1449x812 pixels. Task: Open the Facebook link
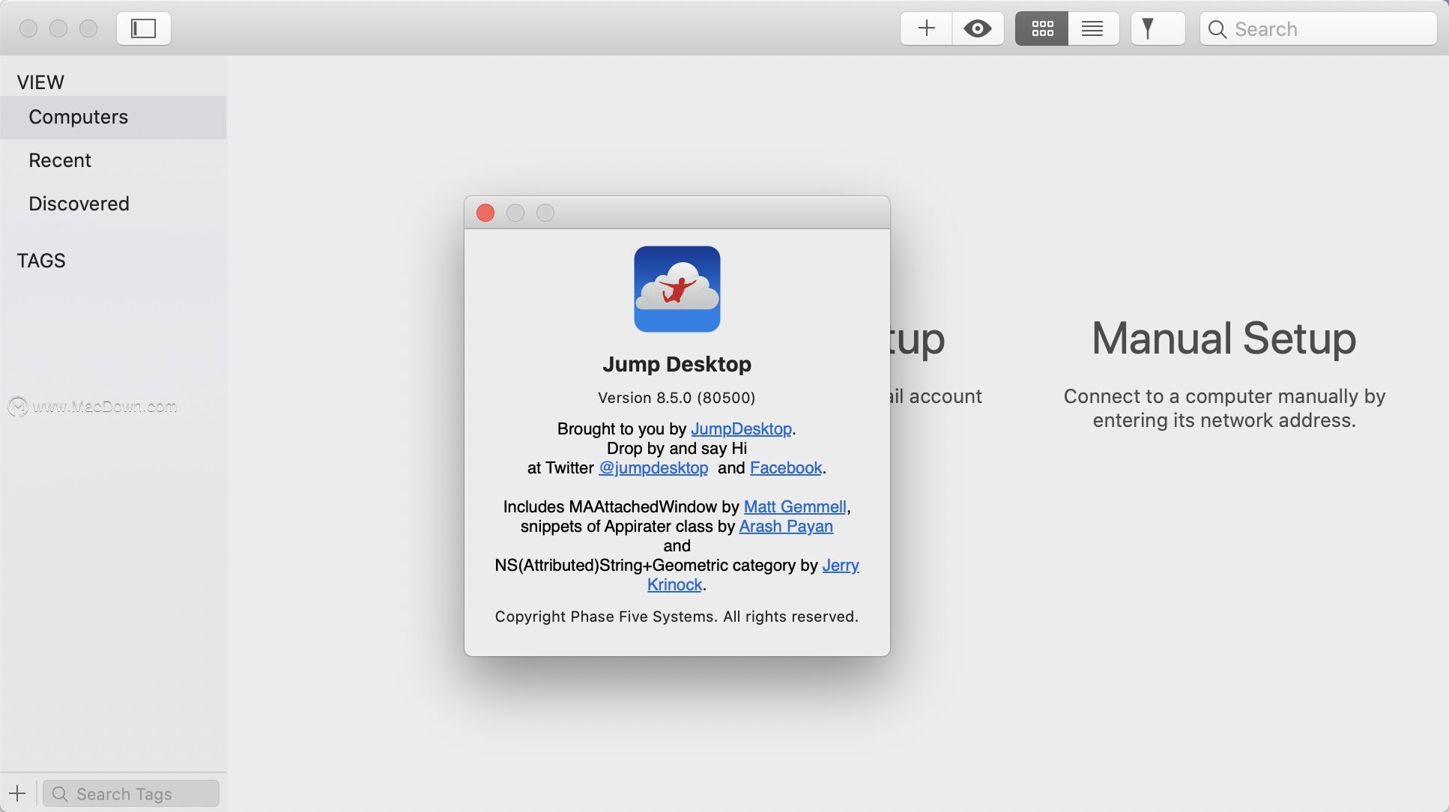click(786, 467)
